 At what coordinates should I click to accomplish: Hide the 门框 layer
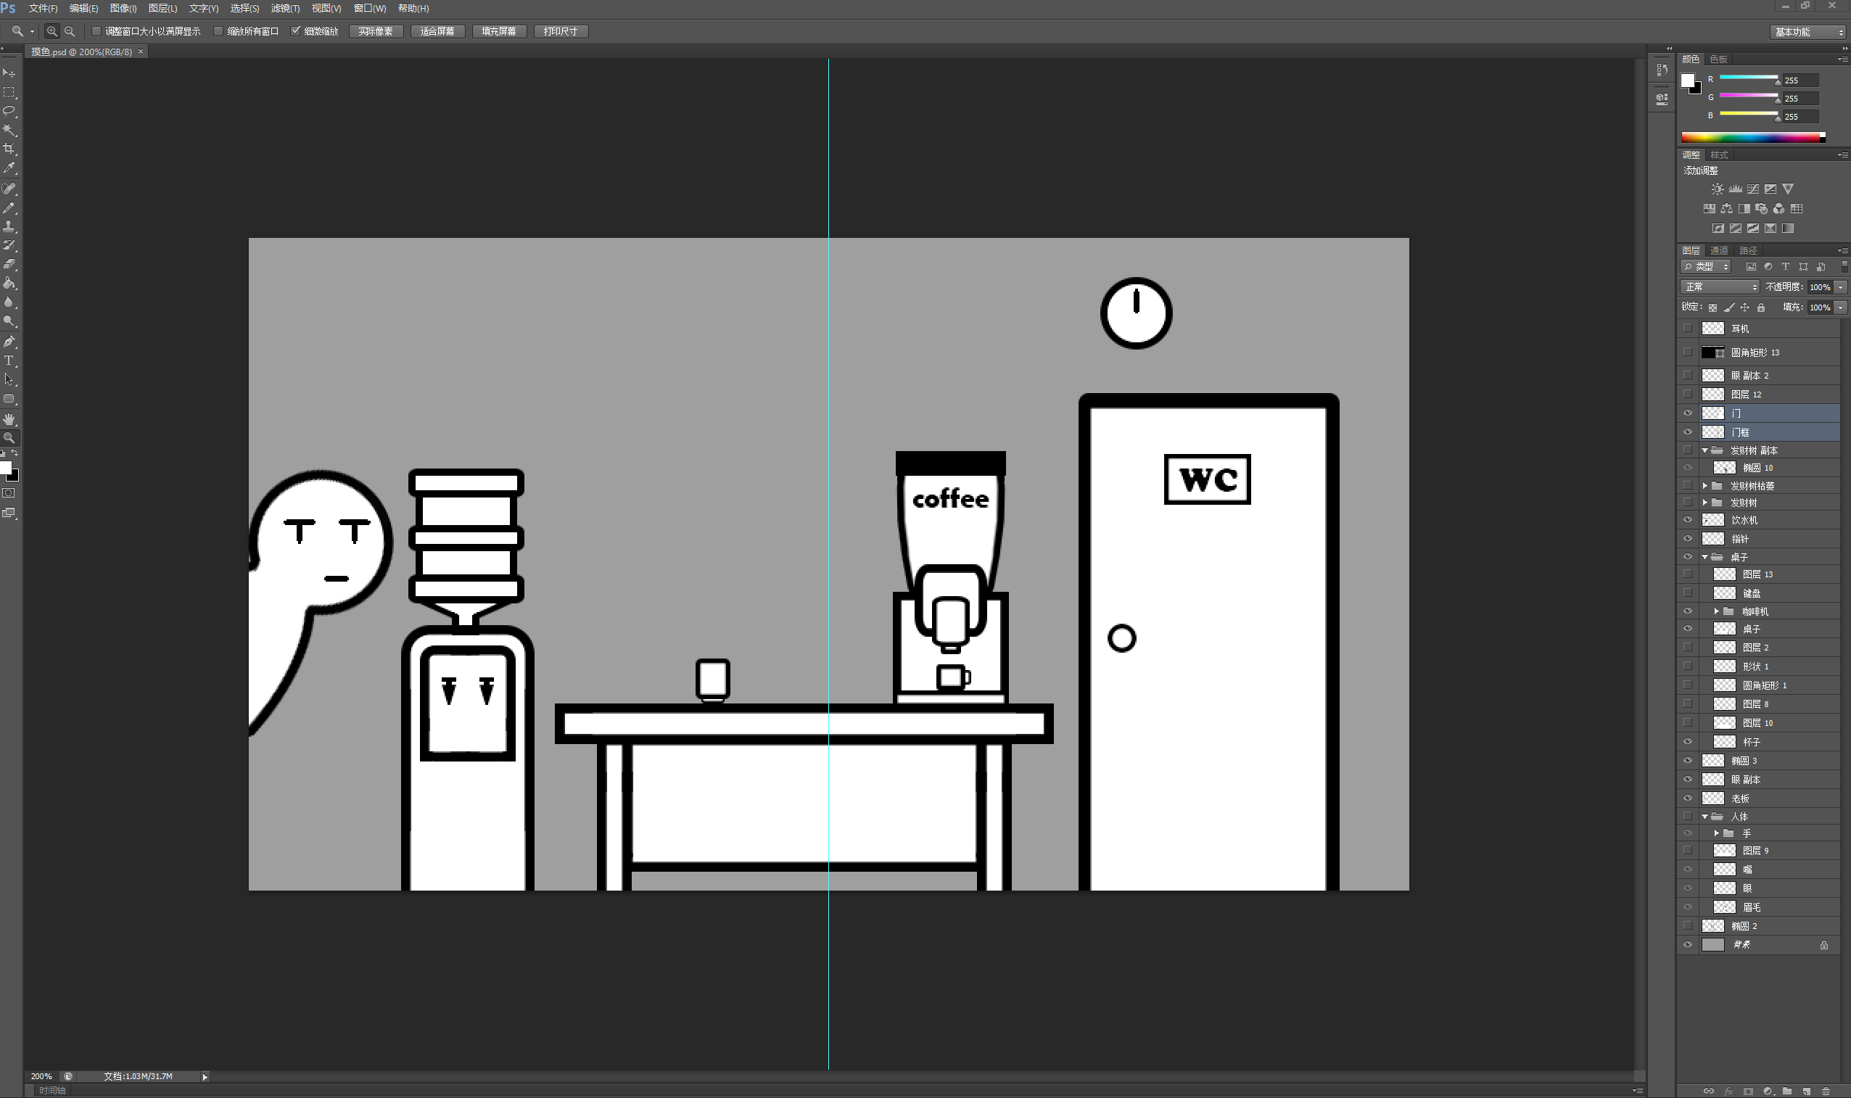pos(1688,432)
